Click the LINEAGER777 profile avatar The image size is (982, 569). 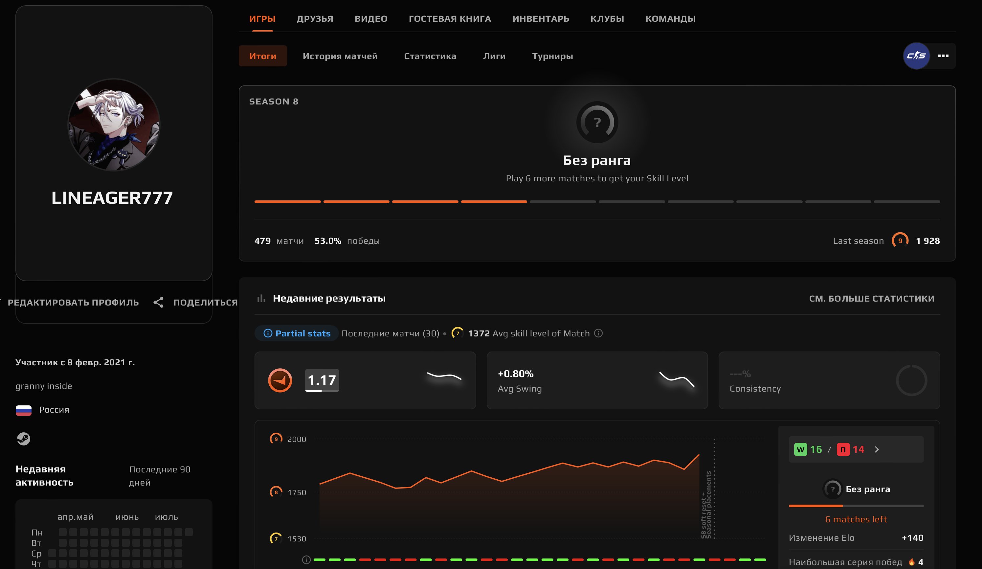pos(114,125)
